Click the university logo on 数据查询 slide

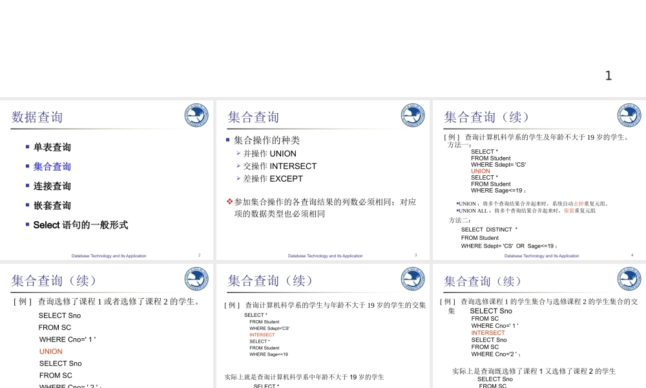pyautogui.click(x=196, y=115)
